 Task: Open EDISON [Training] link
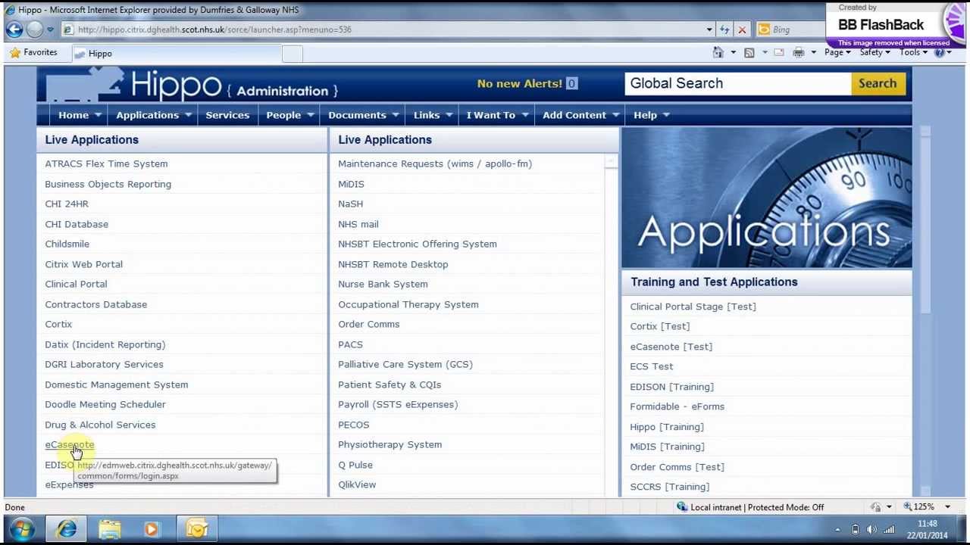[671, 387]
